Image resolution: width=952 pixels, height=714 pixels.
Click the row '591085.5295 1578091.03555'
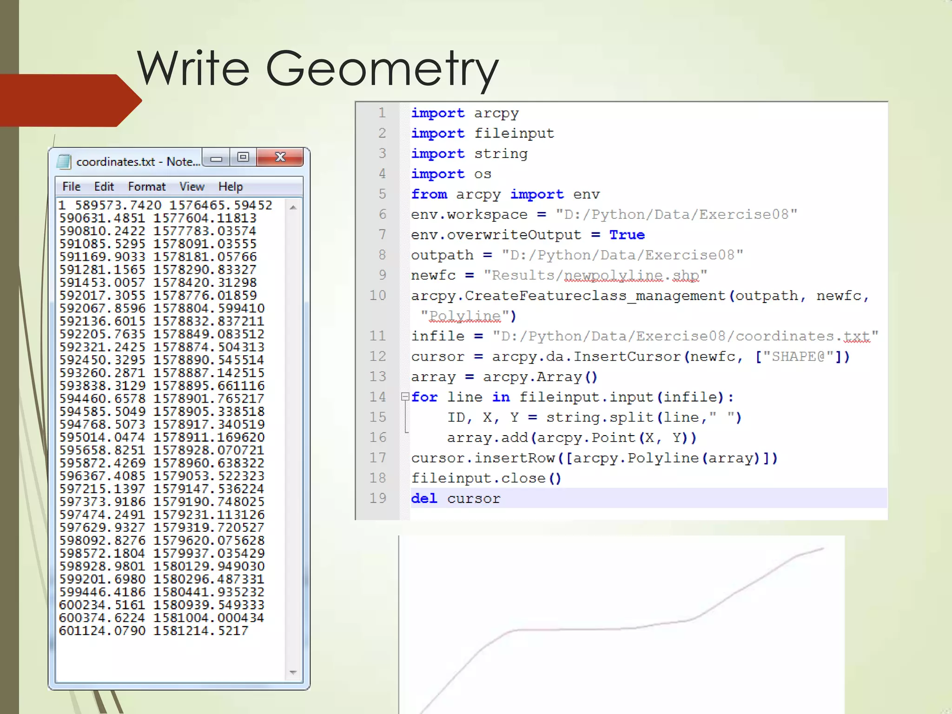[158, 244]
